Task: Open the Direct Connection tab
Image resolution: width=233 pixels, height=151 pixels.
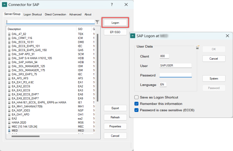Action: (56, 14)
